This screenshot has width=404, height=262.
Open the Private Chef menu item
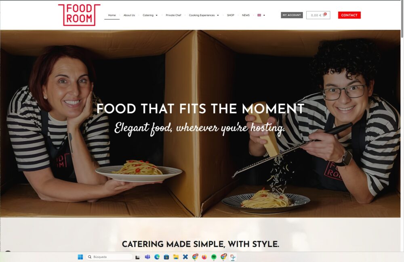pos(173,15)
